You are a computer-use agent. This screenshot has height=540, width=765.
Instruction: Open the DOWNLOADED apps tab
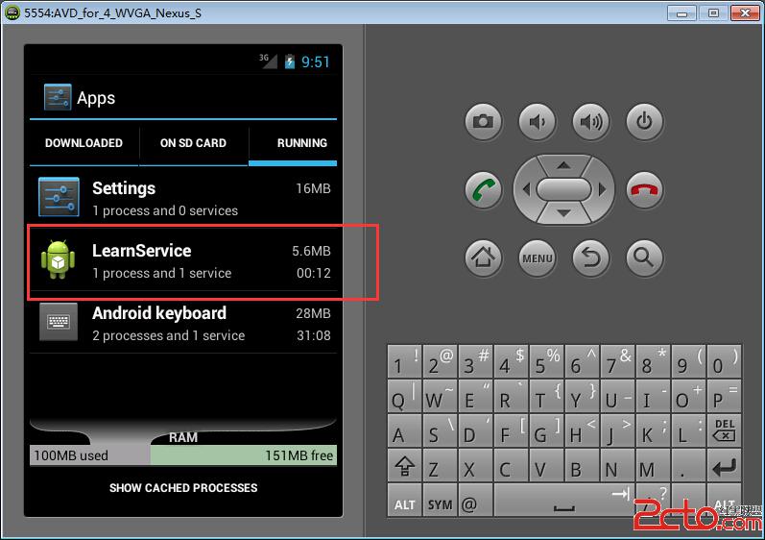84,143
